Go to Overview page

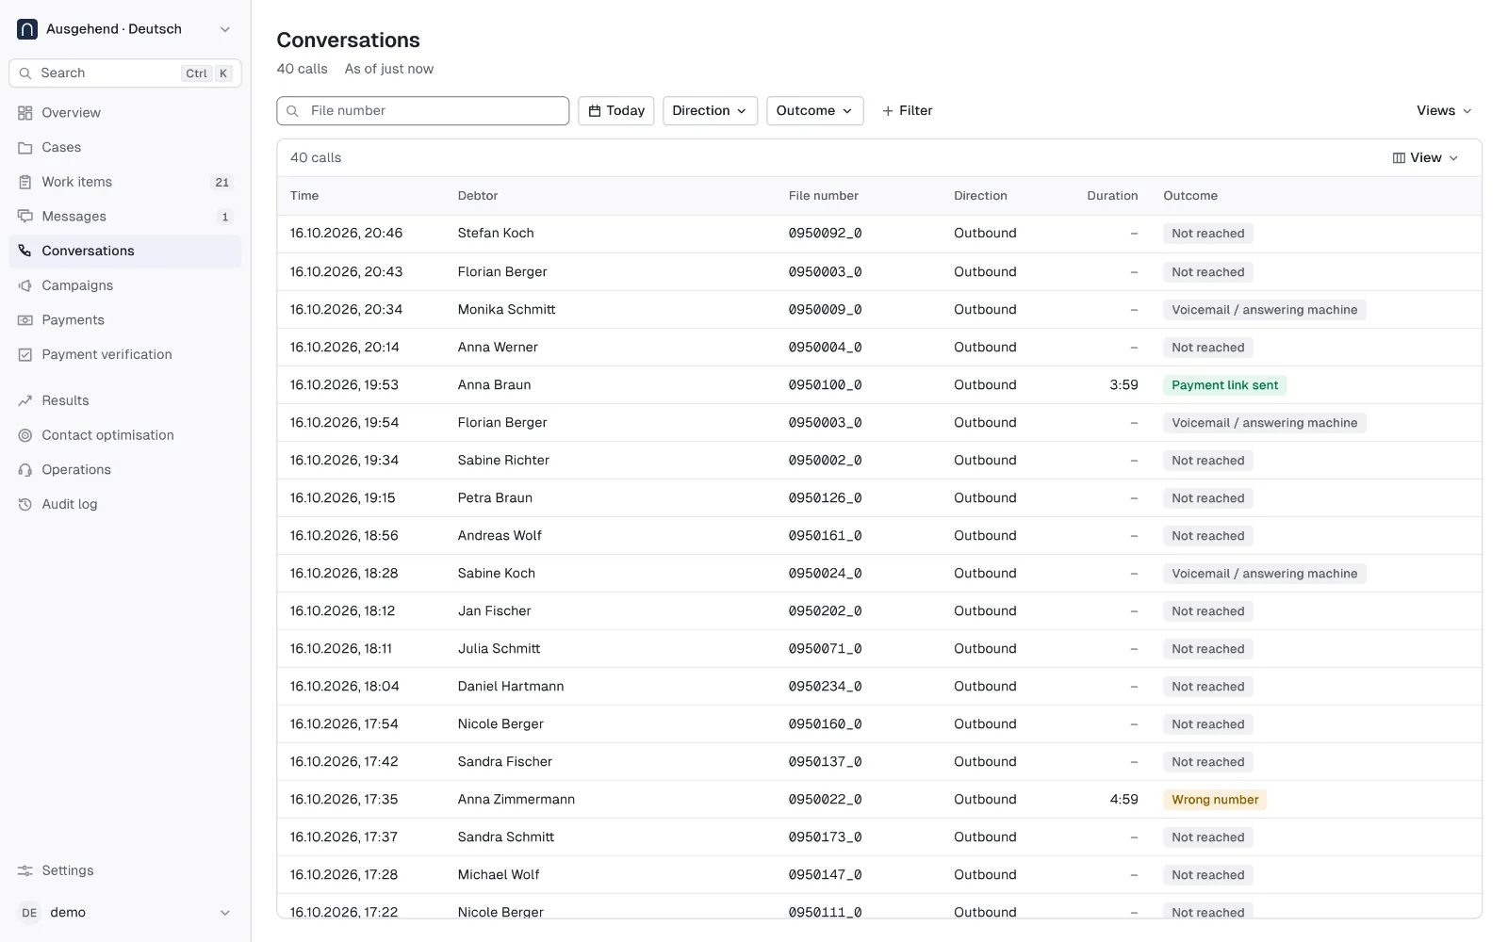[125, 113]
